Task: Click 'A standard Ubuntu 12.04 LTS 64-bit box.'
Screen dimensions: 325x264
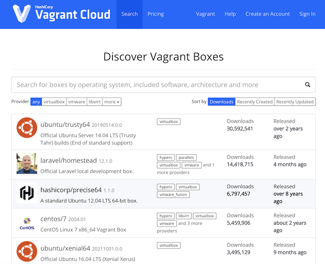Action: (89, 201)
